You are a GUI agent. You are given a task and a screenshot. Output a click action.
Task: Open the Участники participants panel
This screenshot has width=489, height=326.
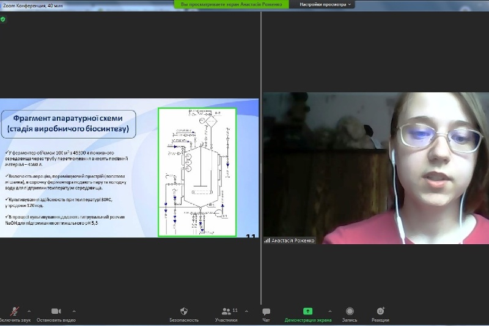226,311
